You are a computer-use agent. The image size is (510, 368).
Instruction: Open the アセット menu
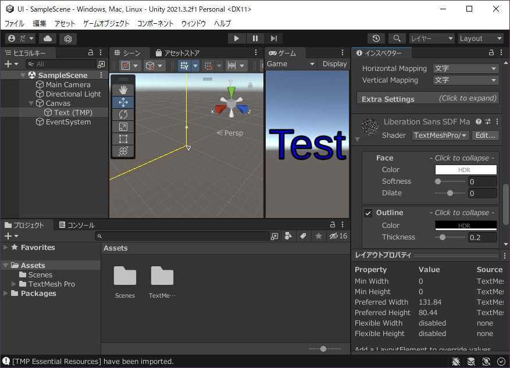(x=65, y=23)
